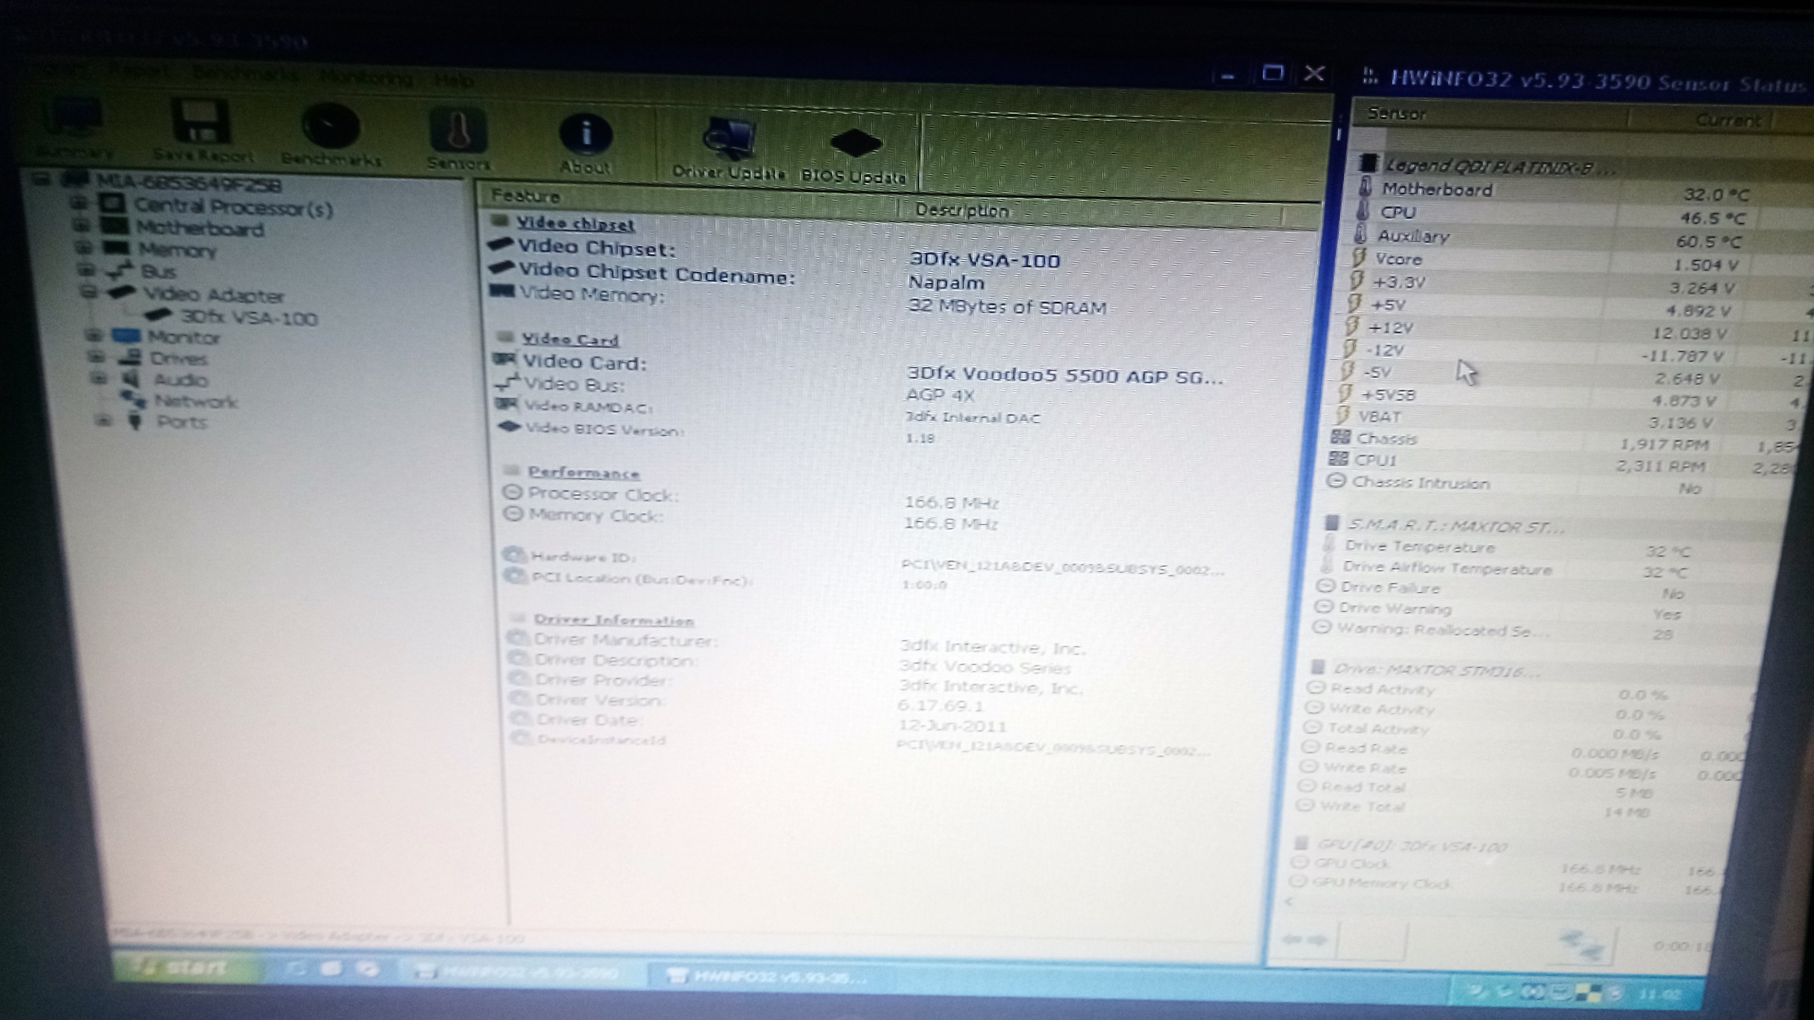Expand the Central Processor(s) node
The height and width of the screenshot is (1020, 1814).
pyautogui.click(x=79, y=203)
